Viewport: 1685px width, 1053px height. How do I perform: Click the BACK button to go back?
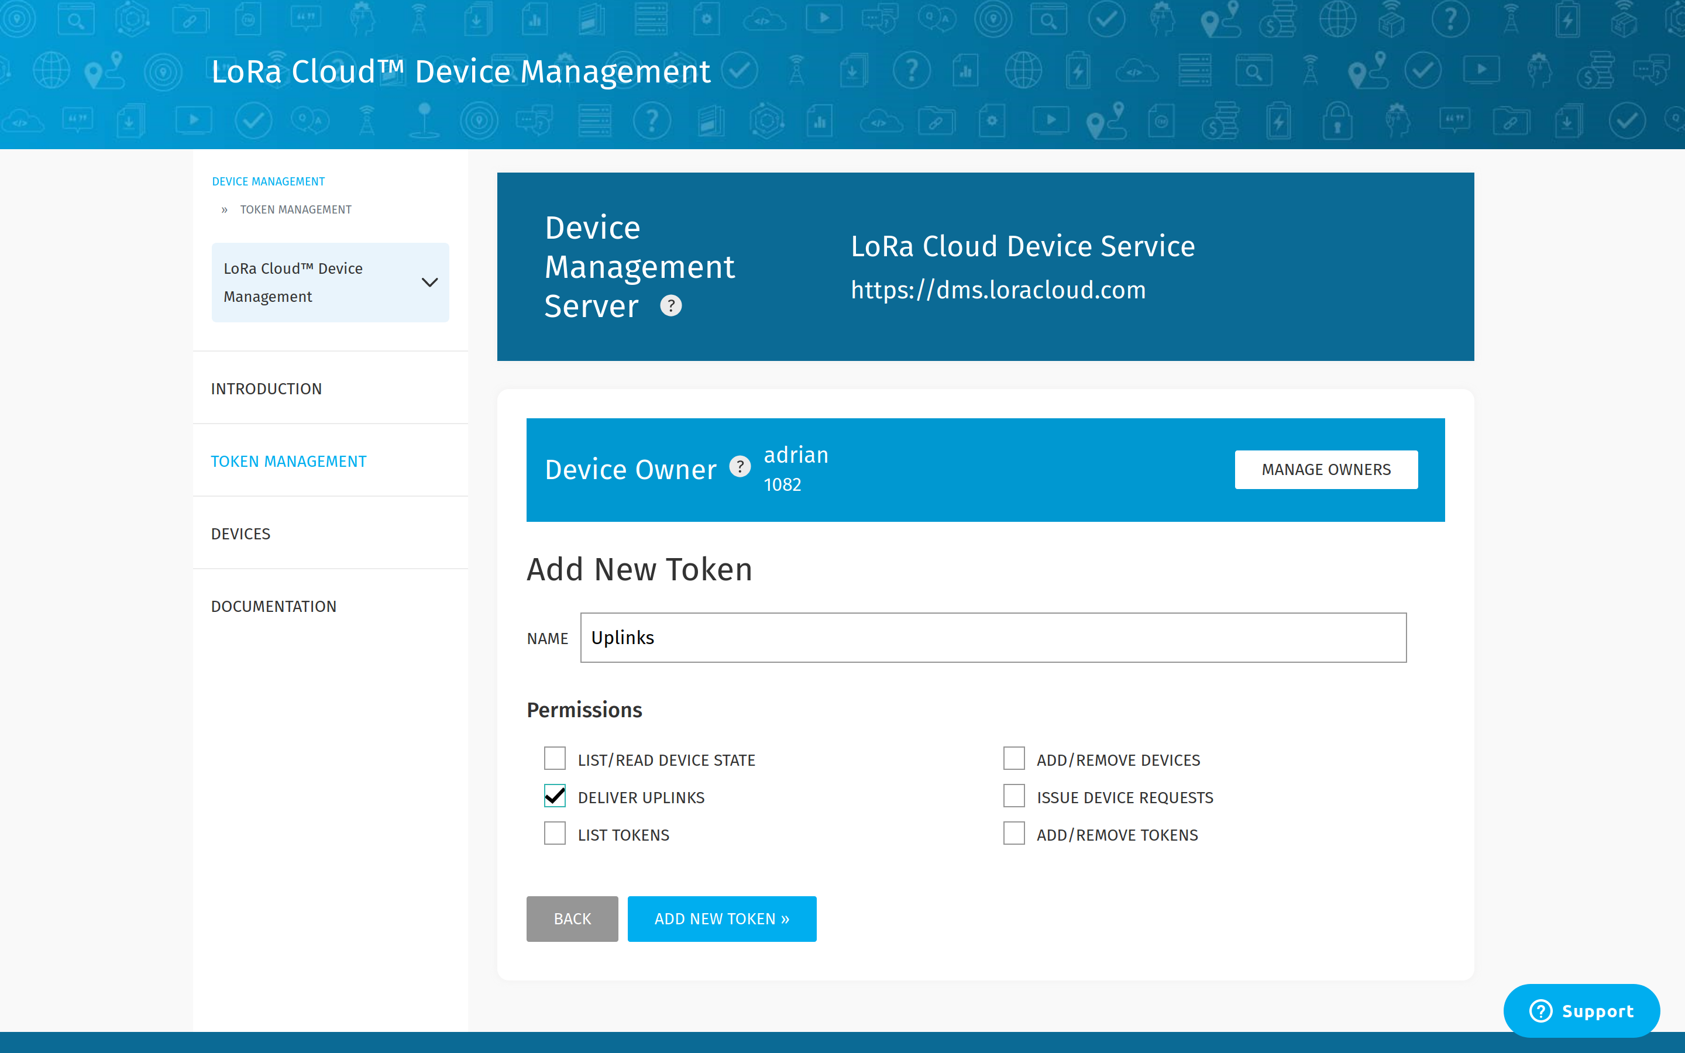[x=570, y=918]
